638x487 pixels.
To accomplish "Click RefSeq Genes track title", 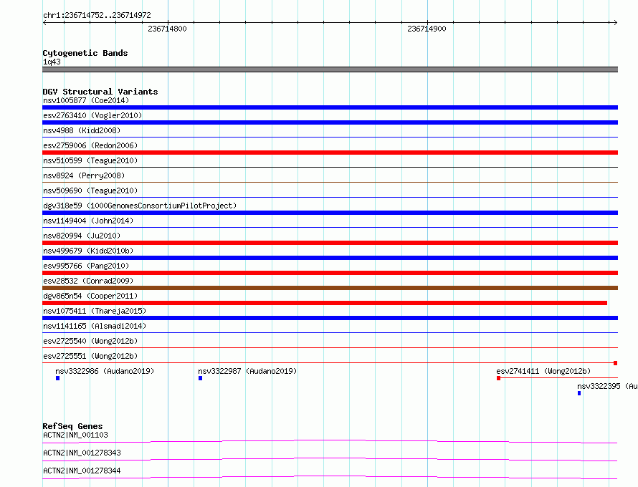I will click(x=72, y=426).
